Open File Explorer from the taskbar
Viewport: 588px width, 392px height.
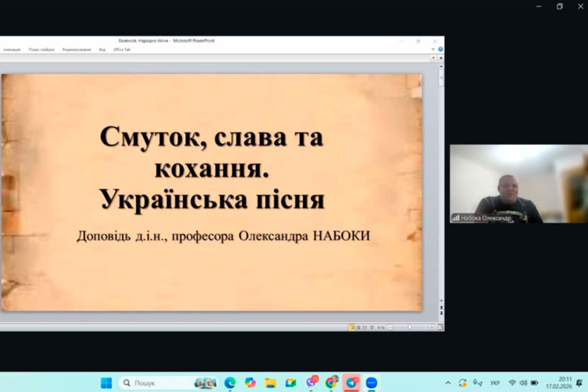pyautogui.click(x=270, y=383)
